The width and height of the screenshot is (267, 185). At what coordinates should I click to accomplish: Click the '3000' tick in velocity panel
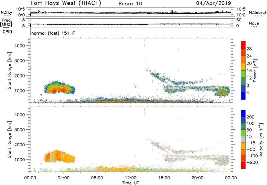[x=19, y=130]
